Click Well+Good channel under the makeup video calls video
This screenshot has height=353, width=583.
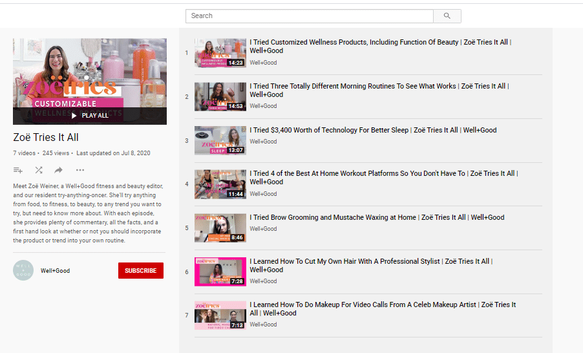point(263,325)
